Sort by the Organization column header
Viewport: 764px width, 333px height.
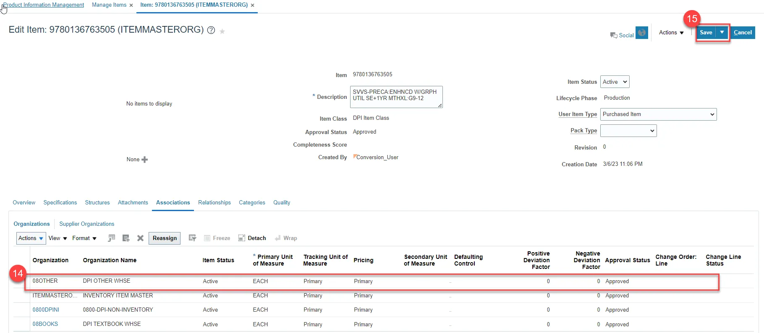click(x=50, y=261)
